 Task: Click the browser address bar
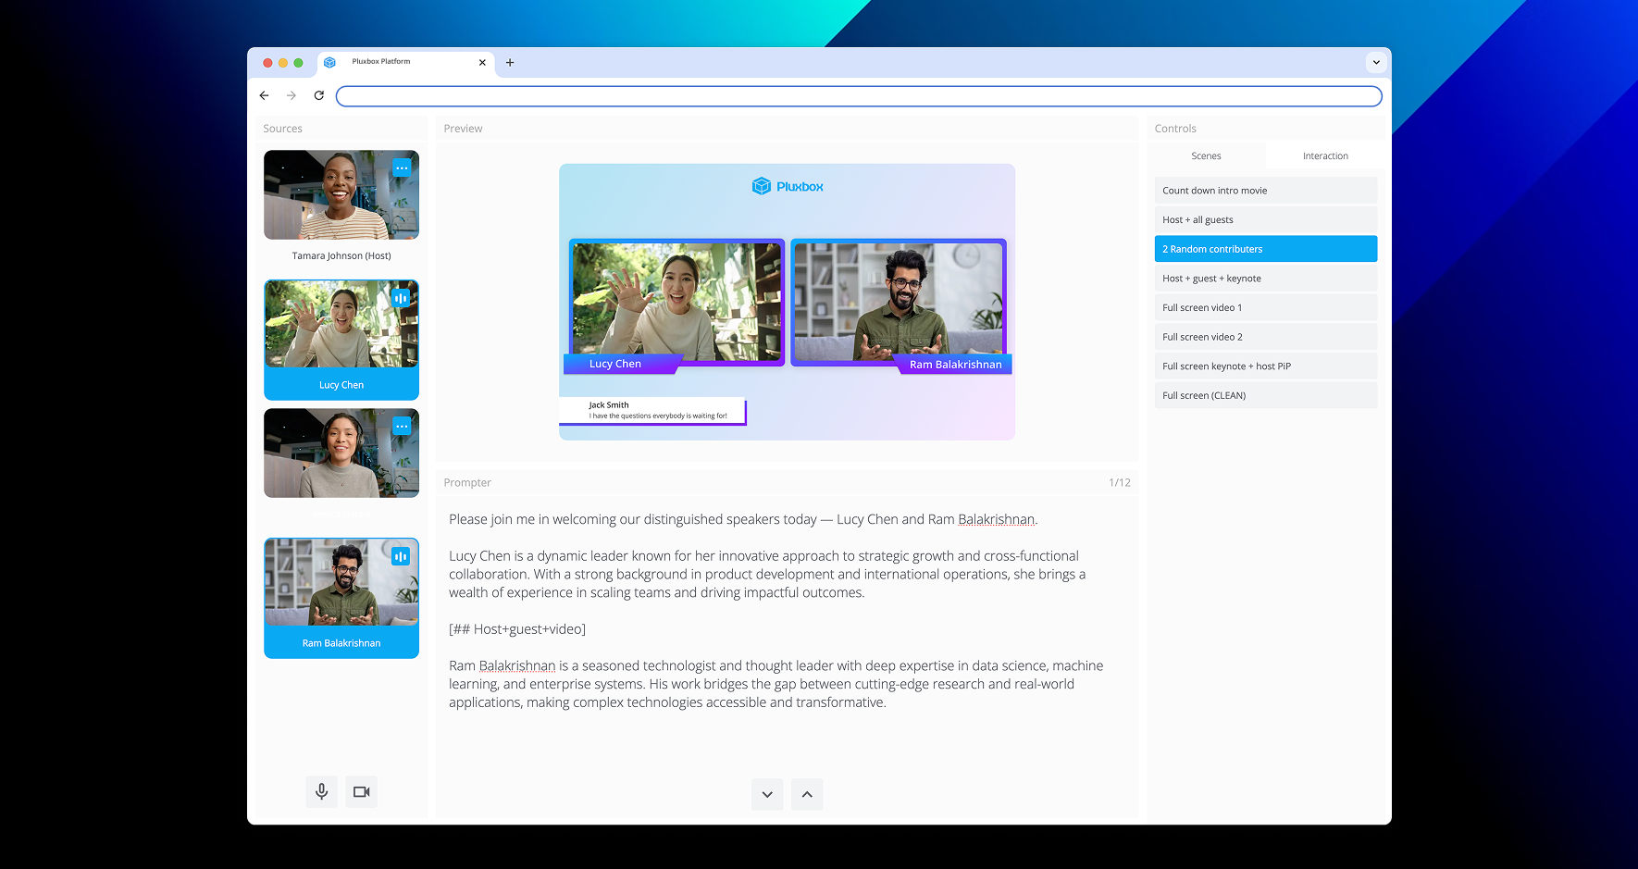coord(858,96)
